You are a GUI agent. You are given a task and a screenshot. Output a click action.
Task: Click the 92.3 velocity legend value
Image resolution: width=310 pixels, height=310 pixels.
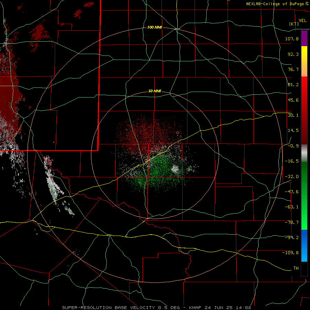[293, 54]
